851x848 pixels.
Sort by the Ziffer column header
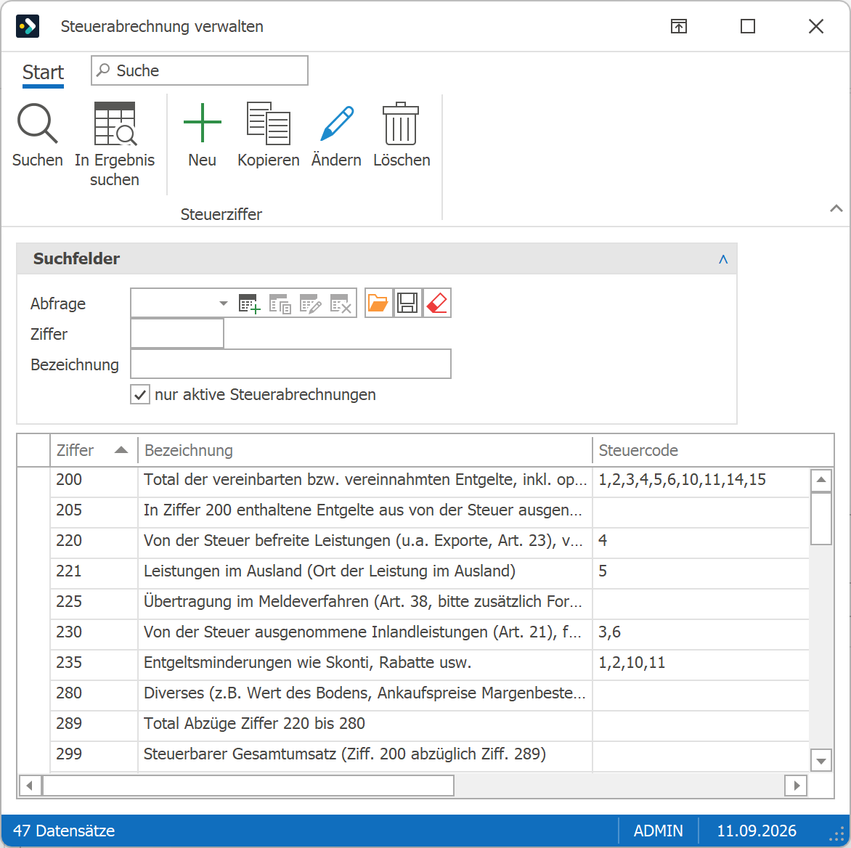(94, 450)
